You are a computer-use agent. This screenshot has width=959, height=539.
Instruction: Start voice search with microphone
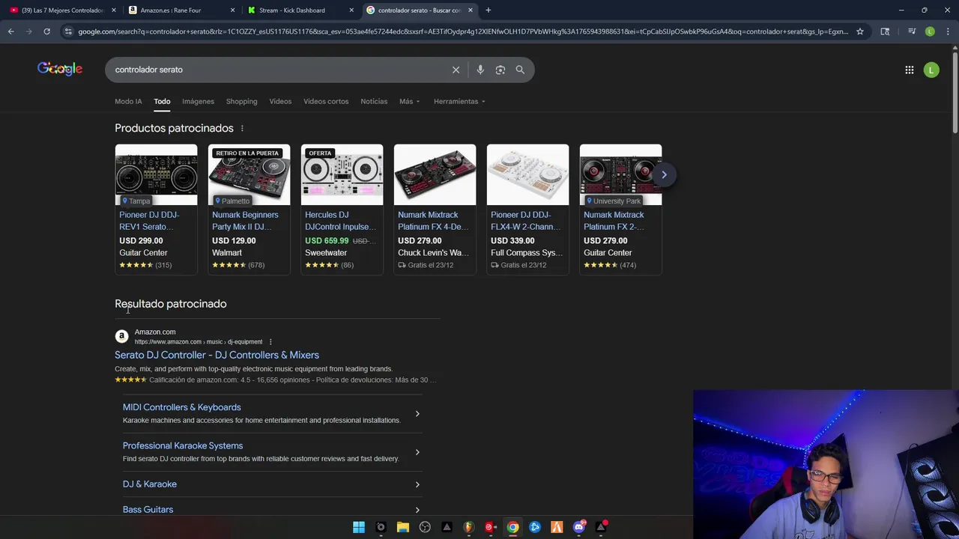[x=480, y=70]
